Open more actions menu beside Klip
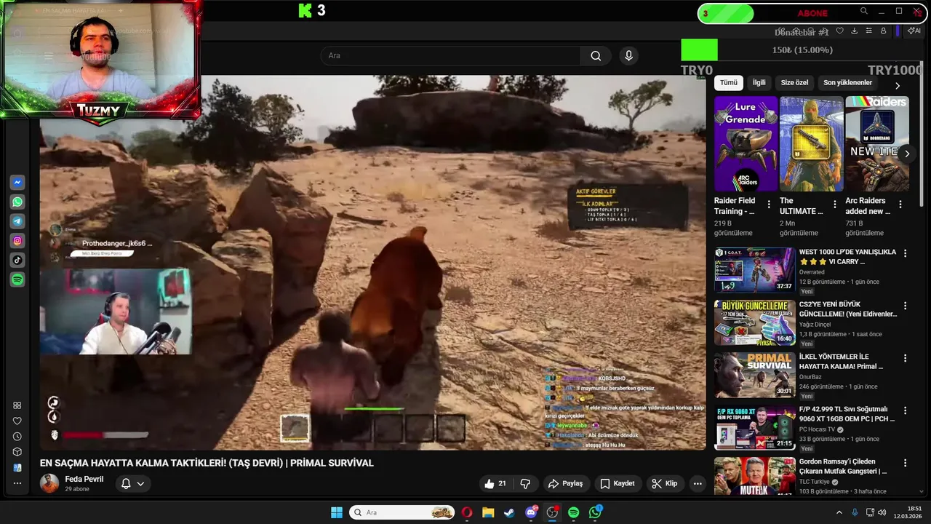 point(698,483)
